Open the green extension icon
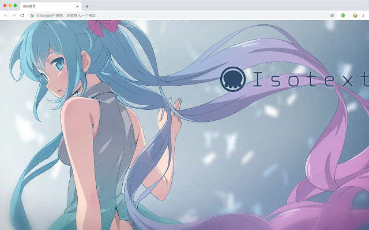Screen dimensions: 369x230 (343, 16)
